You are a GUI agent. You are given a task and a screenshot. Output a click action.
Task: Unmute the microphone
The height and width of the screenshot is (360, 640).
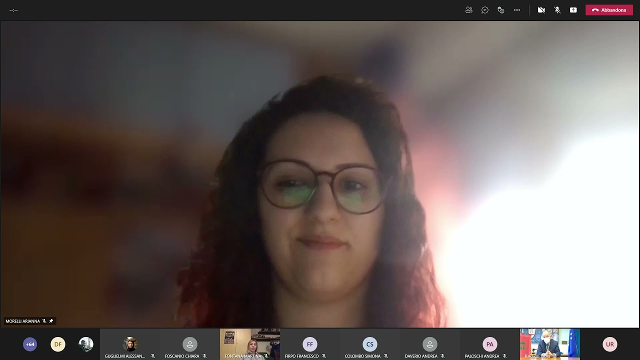tap(557, 10)
